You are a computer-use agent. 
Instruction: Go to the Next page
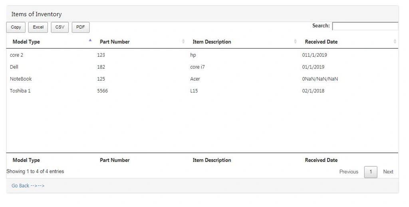click(x=388, y=172)
